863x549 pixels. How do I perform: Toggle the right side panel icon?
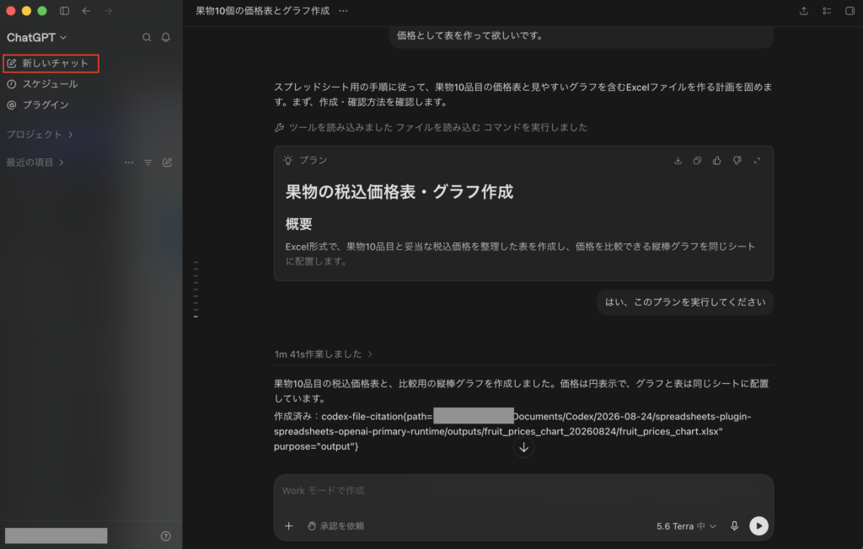pyautogui.click(x=850, y=11)
